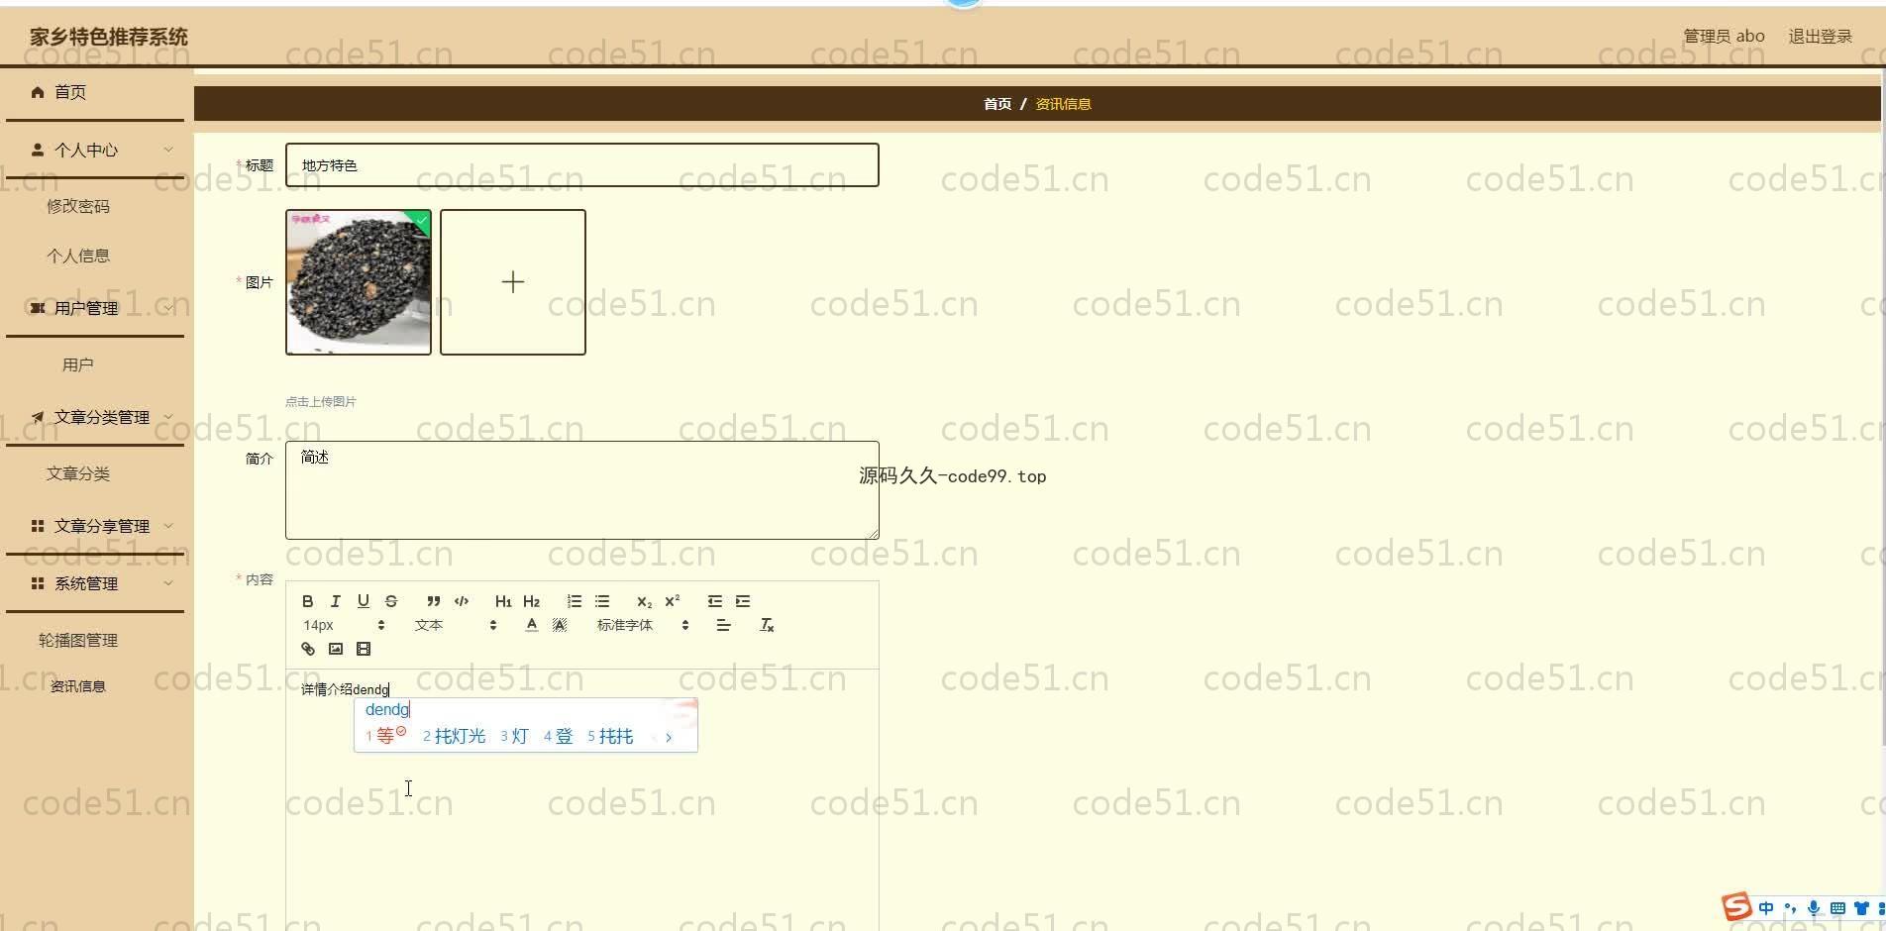1886x931 pixels.
Task: Increase paragraph indent
Action: click(x=743, y=601)
